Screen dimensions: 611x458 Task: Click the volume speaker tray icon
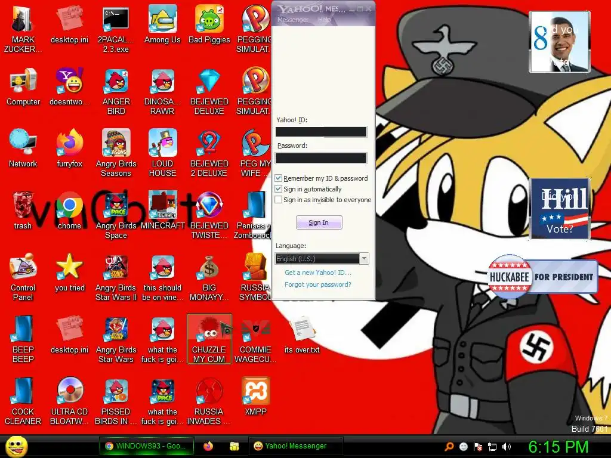(506, 447)
